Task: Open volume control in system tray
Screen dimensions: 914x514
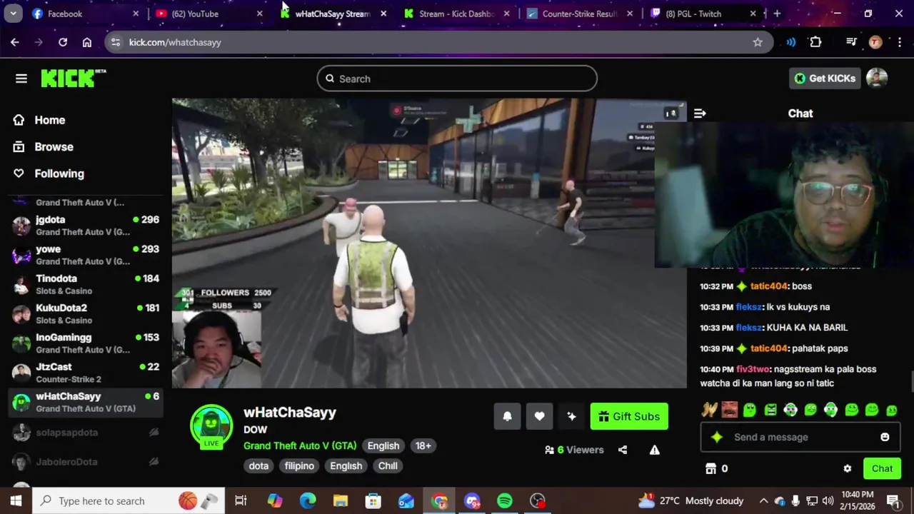Action: [828, 501]
